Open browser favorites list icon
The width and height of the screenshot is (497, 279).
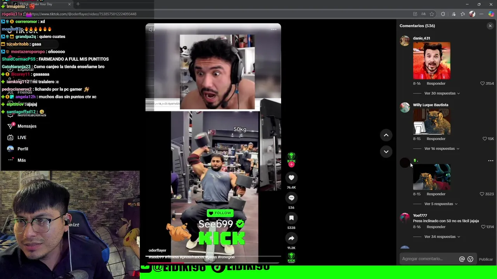pyautogui.click(x=463, y=14)
